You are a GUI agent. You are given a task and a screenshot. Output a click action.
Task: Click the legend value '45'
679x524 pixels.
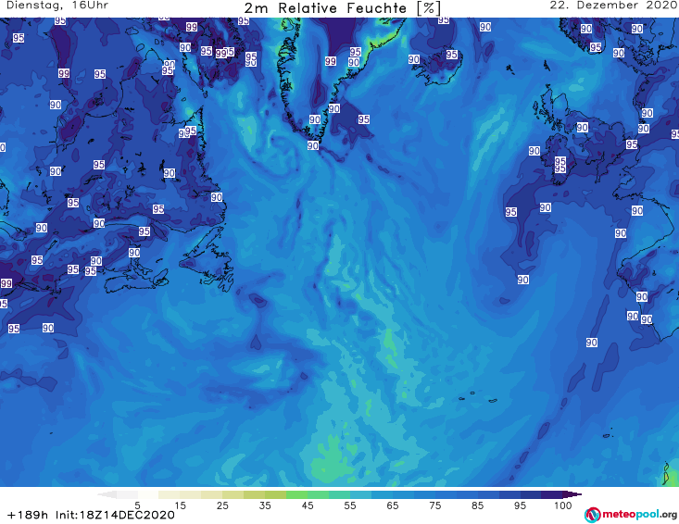tap(307, 505)
